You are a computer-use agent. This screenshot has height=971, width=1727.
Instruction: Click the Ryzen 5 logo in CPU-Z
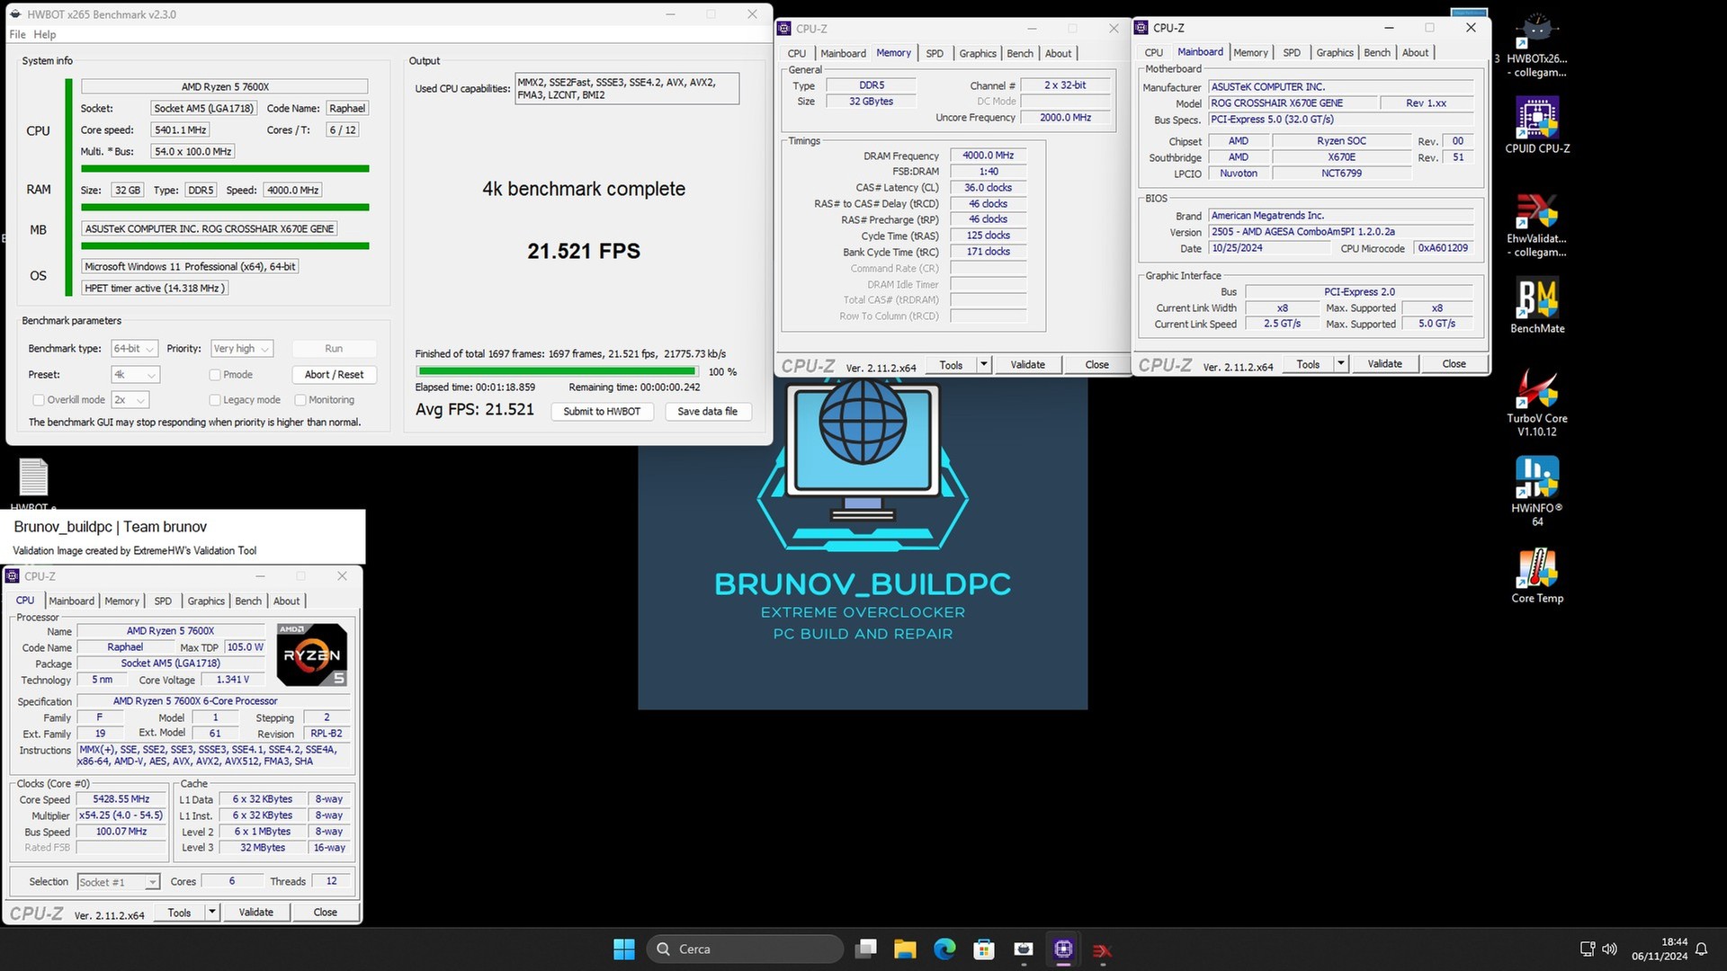coord(311,655)
